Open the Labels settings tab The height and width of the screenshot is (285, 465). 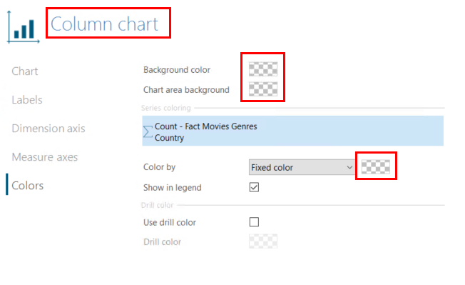pyautogui.click(x=27, y=100)
